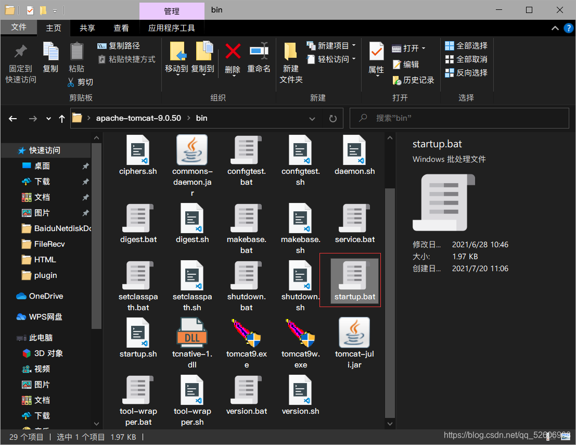Image resolution: width=576 pixels, height=445 pixels.
Task: Click the Copy icon in clipboard group
Action: click(50, 51)
